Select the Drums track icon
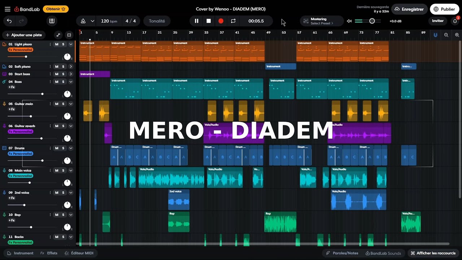 point(4,148)
